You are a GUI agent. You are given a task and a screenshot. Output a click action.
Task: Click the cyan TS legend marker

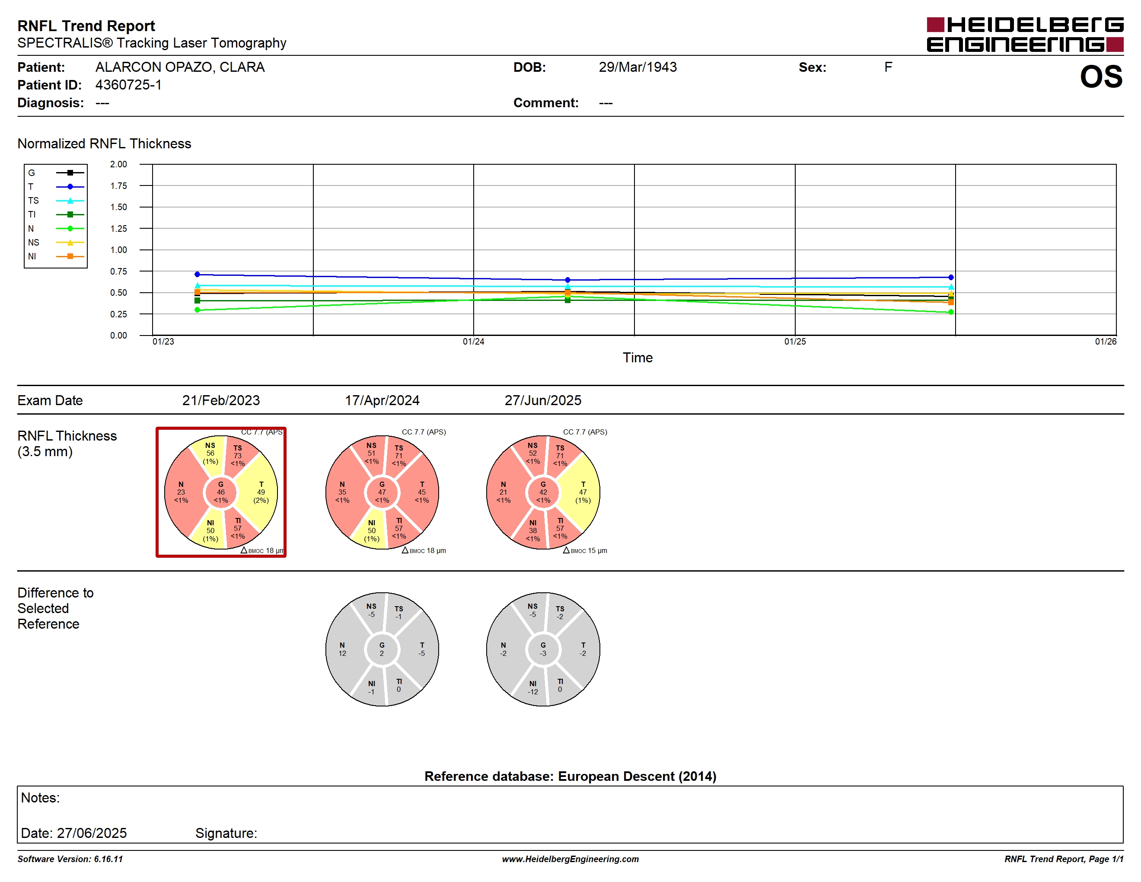70,201
